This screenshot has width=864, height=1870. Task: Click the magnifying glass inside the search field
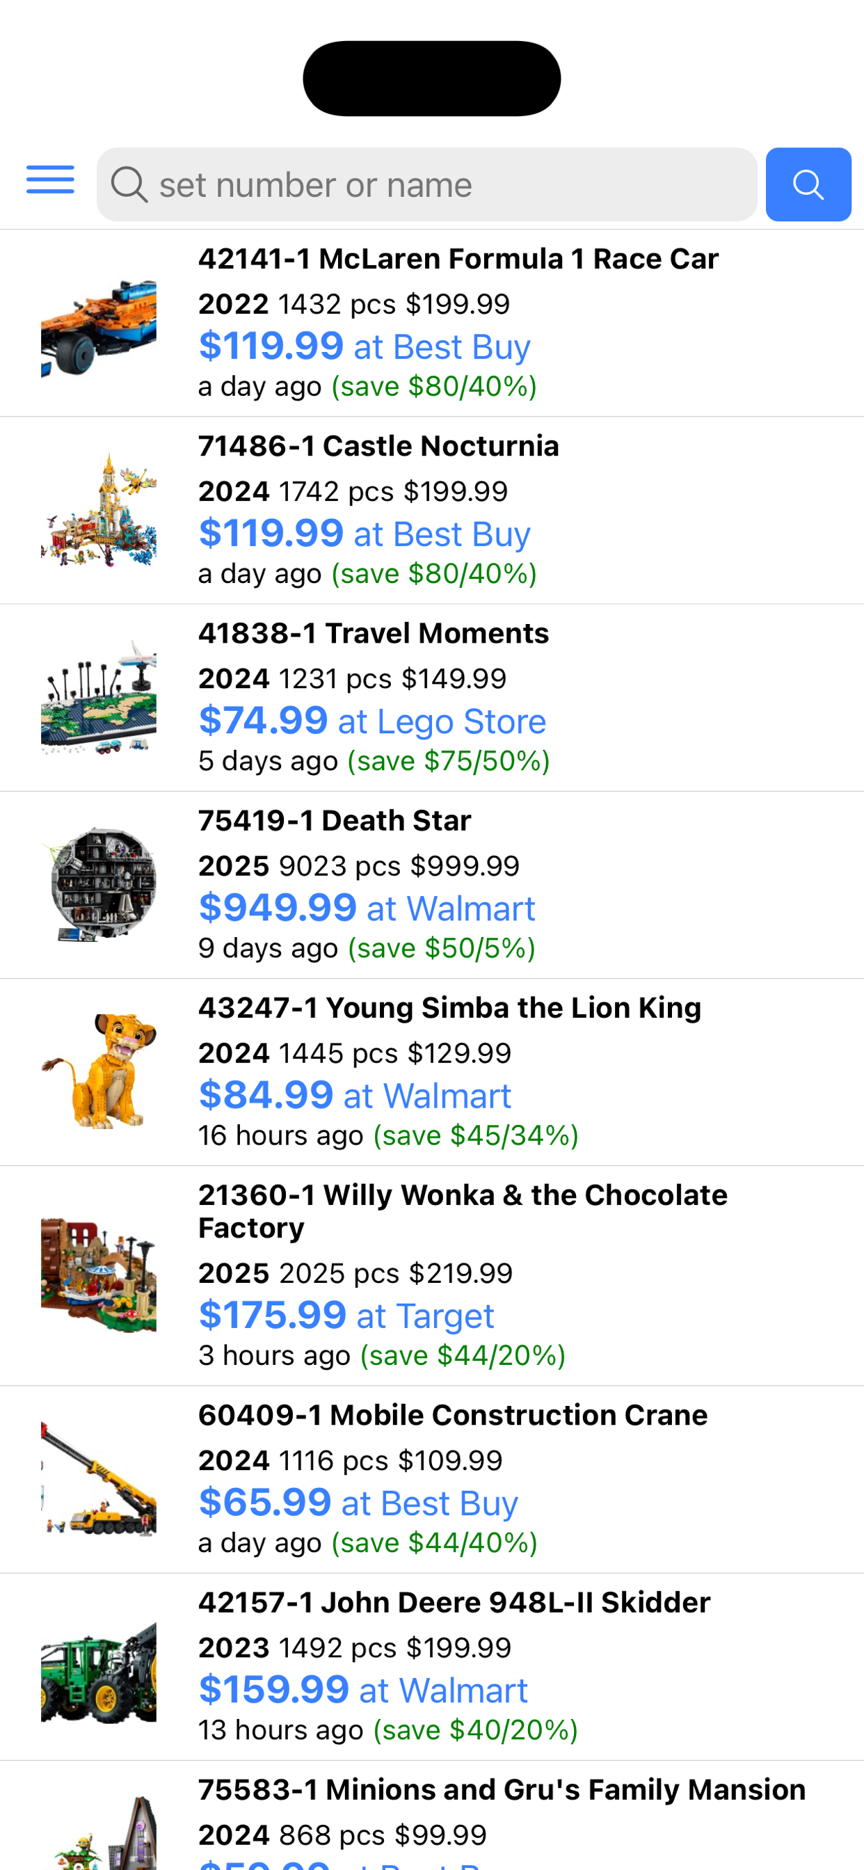coord(131,184)
